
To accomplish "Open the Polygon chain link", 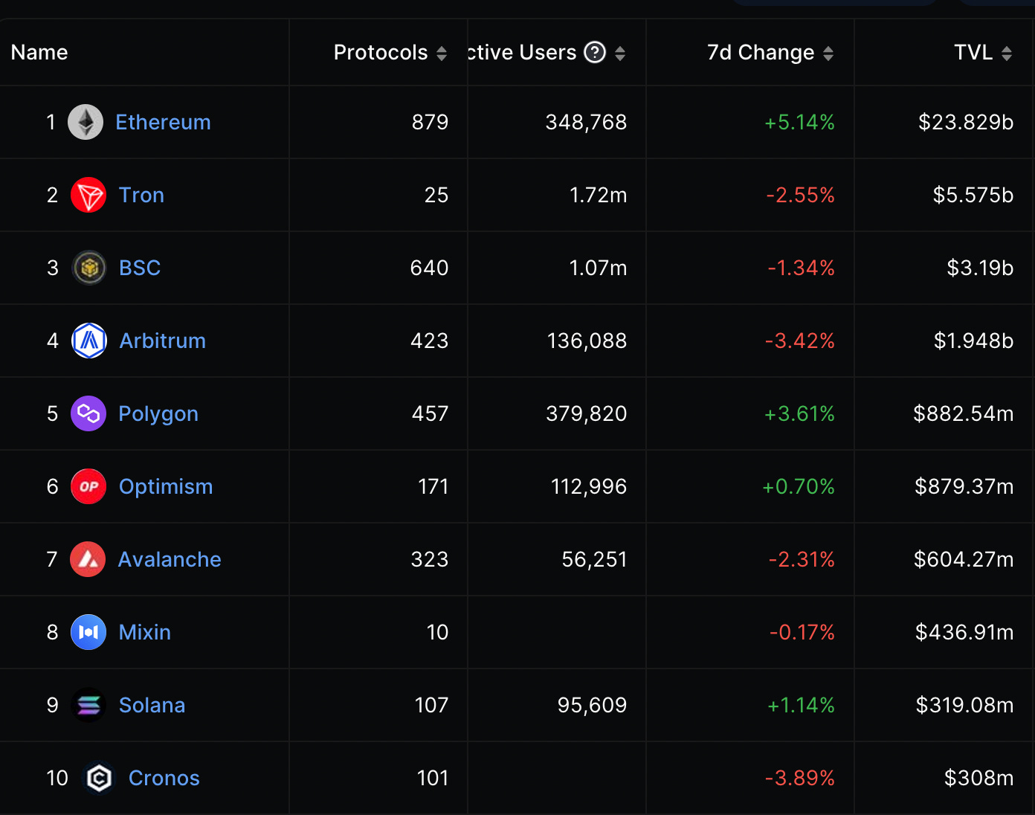I will point(158,413).
